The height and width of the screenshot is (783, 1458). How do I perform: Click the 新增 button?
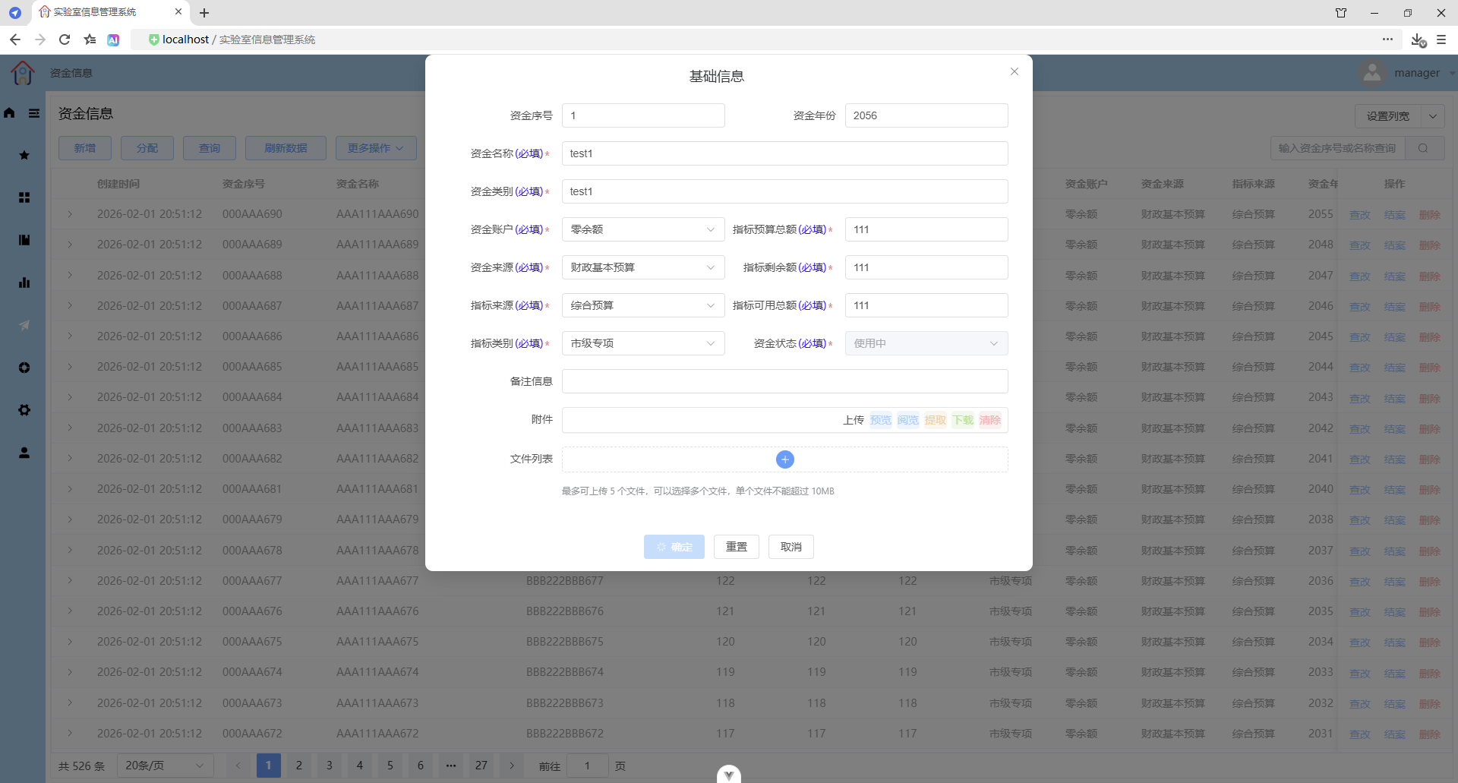click(x=85, y=148)
